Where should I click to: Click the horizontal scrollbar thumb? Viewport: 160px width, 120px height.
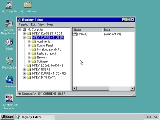click(93, 88)
